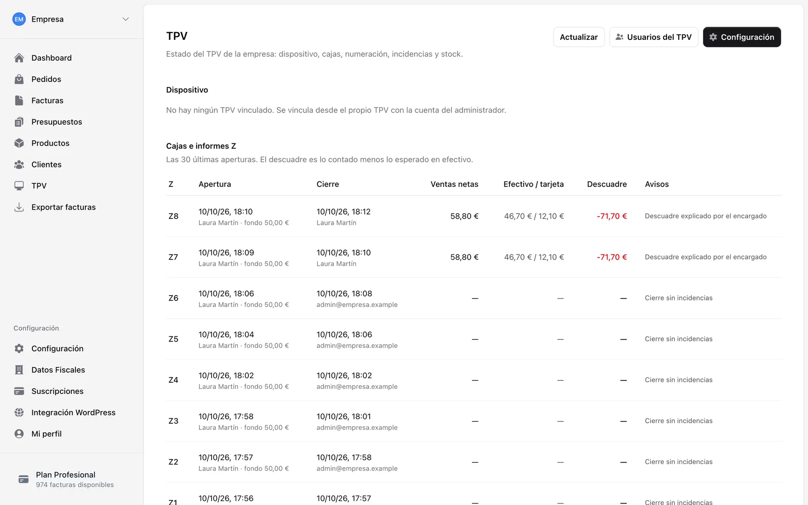
Task: Open the Productos menu entry
Action: pyautogui.click(x=72, y=143)
